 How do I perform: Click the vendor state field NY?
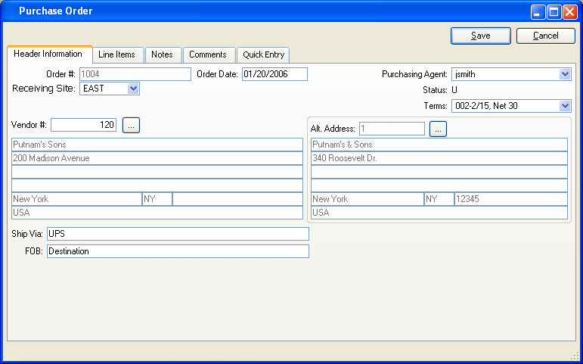coord(157,199)
